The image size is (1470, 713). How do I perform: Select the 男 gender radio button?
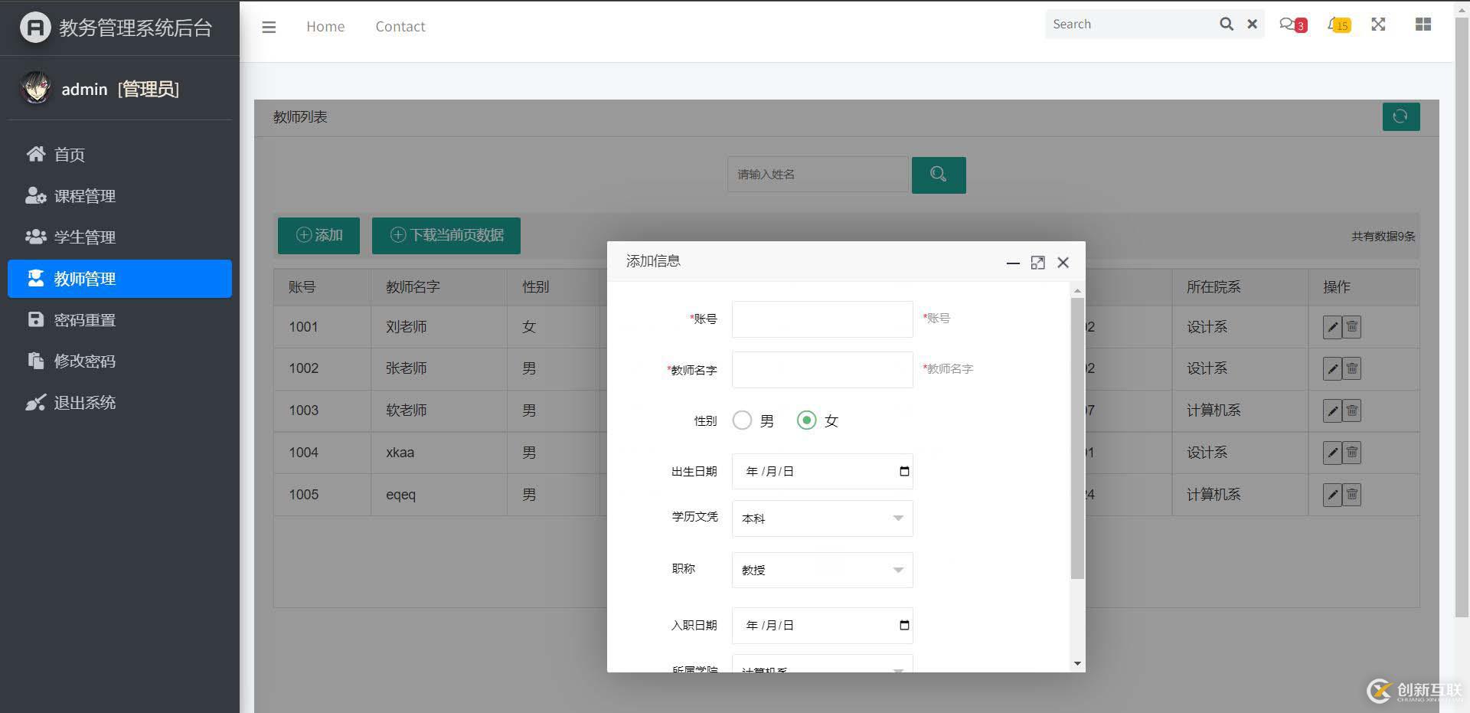(x=742, y=420)
